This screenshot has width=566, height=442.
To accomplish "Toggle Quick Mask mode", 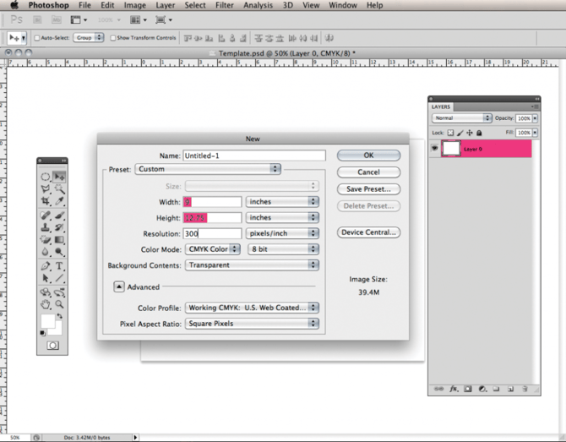I will pyautogui.click(x=52, y=346).
